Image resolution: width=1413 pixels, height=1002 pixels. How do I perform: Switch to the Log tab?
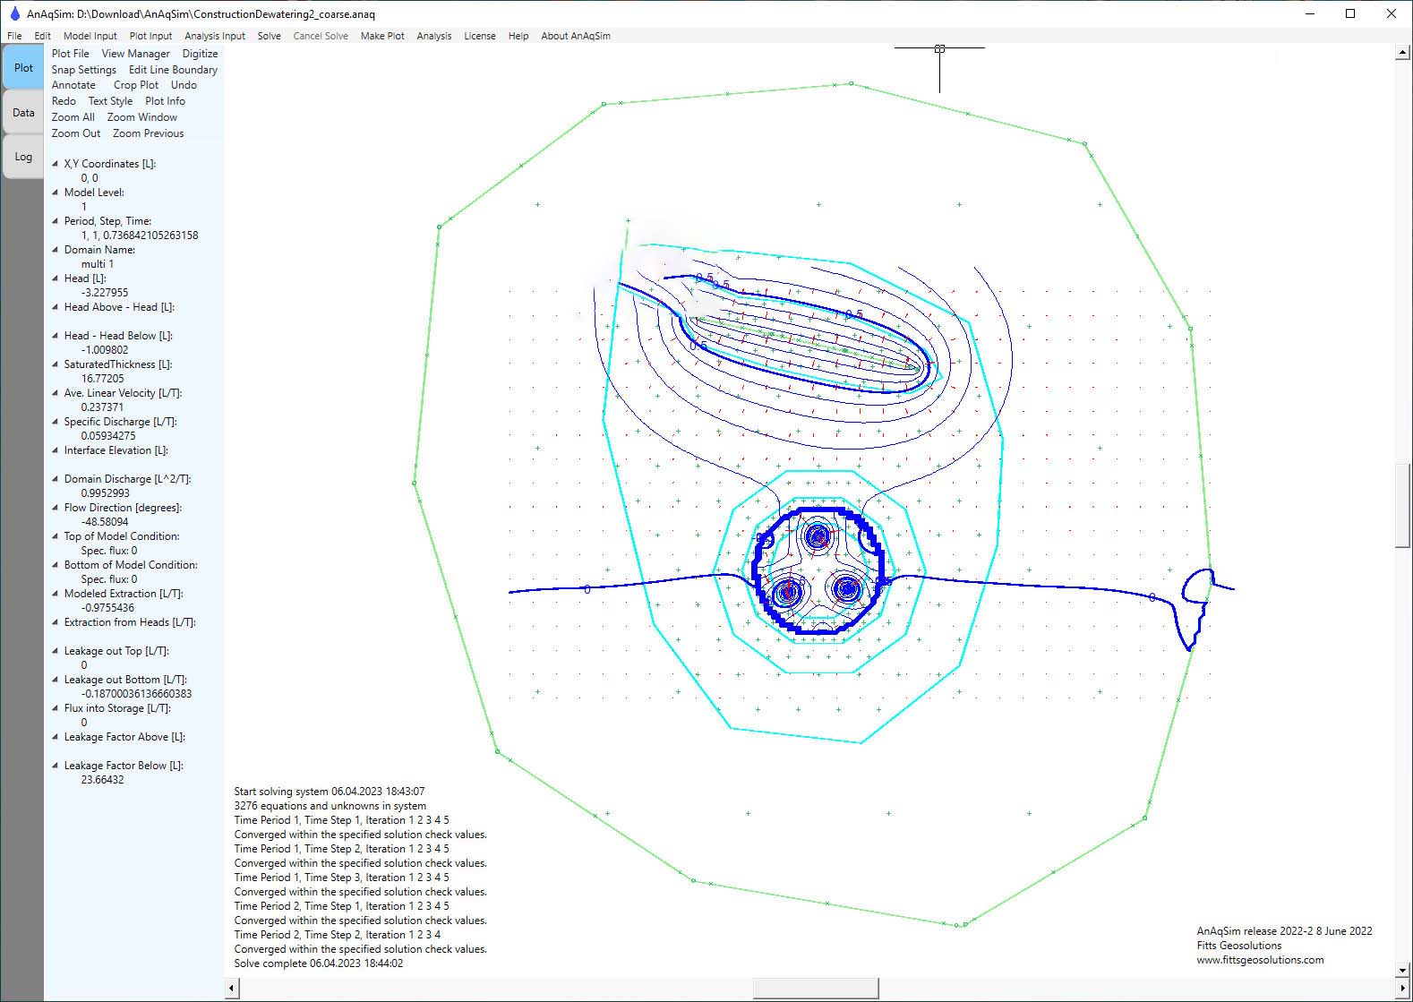tap(23, 157)
